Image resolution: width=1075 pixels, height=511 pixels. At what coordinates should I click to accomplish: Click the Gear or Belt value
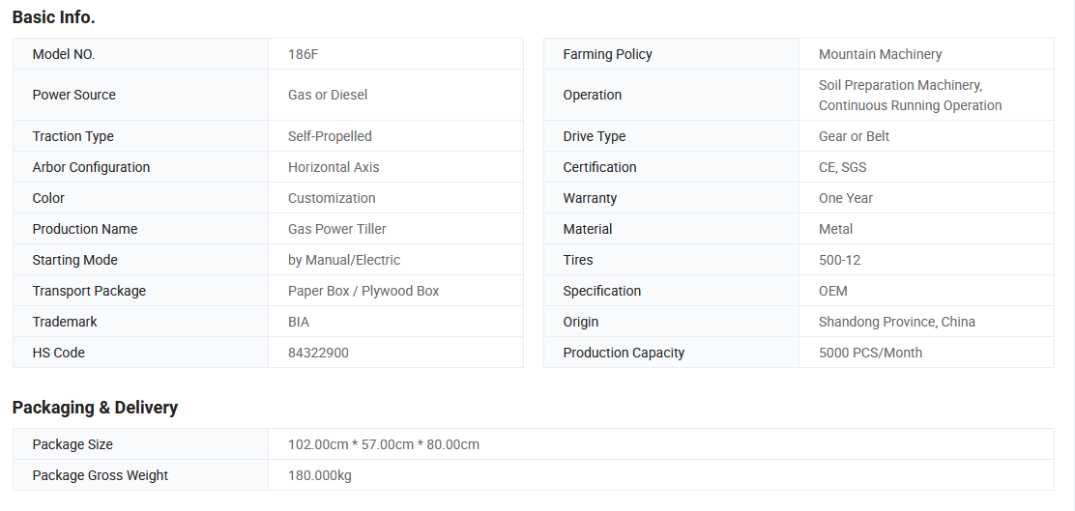click(854, 136)
